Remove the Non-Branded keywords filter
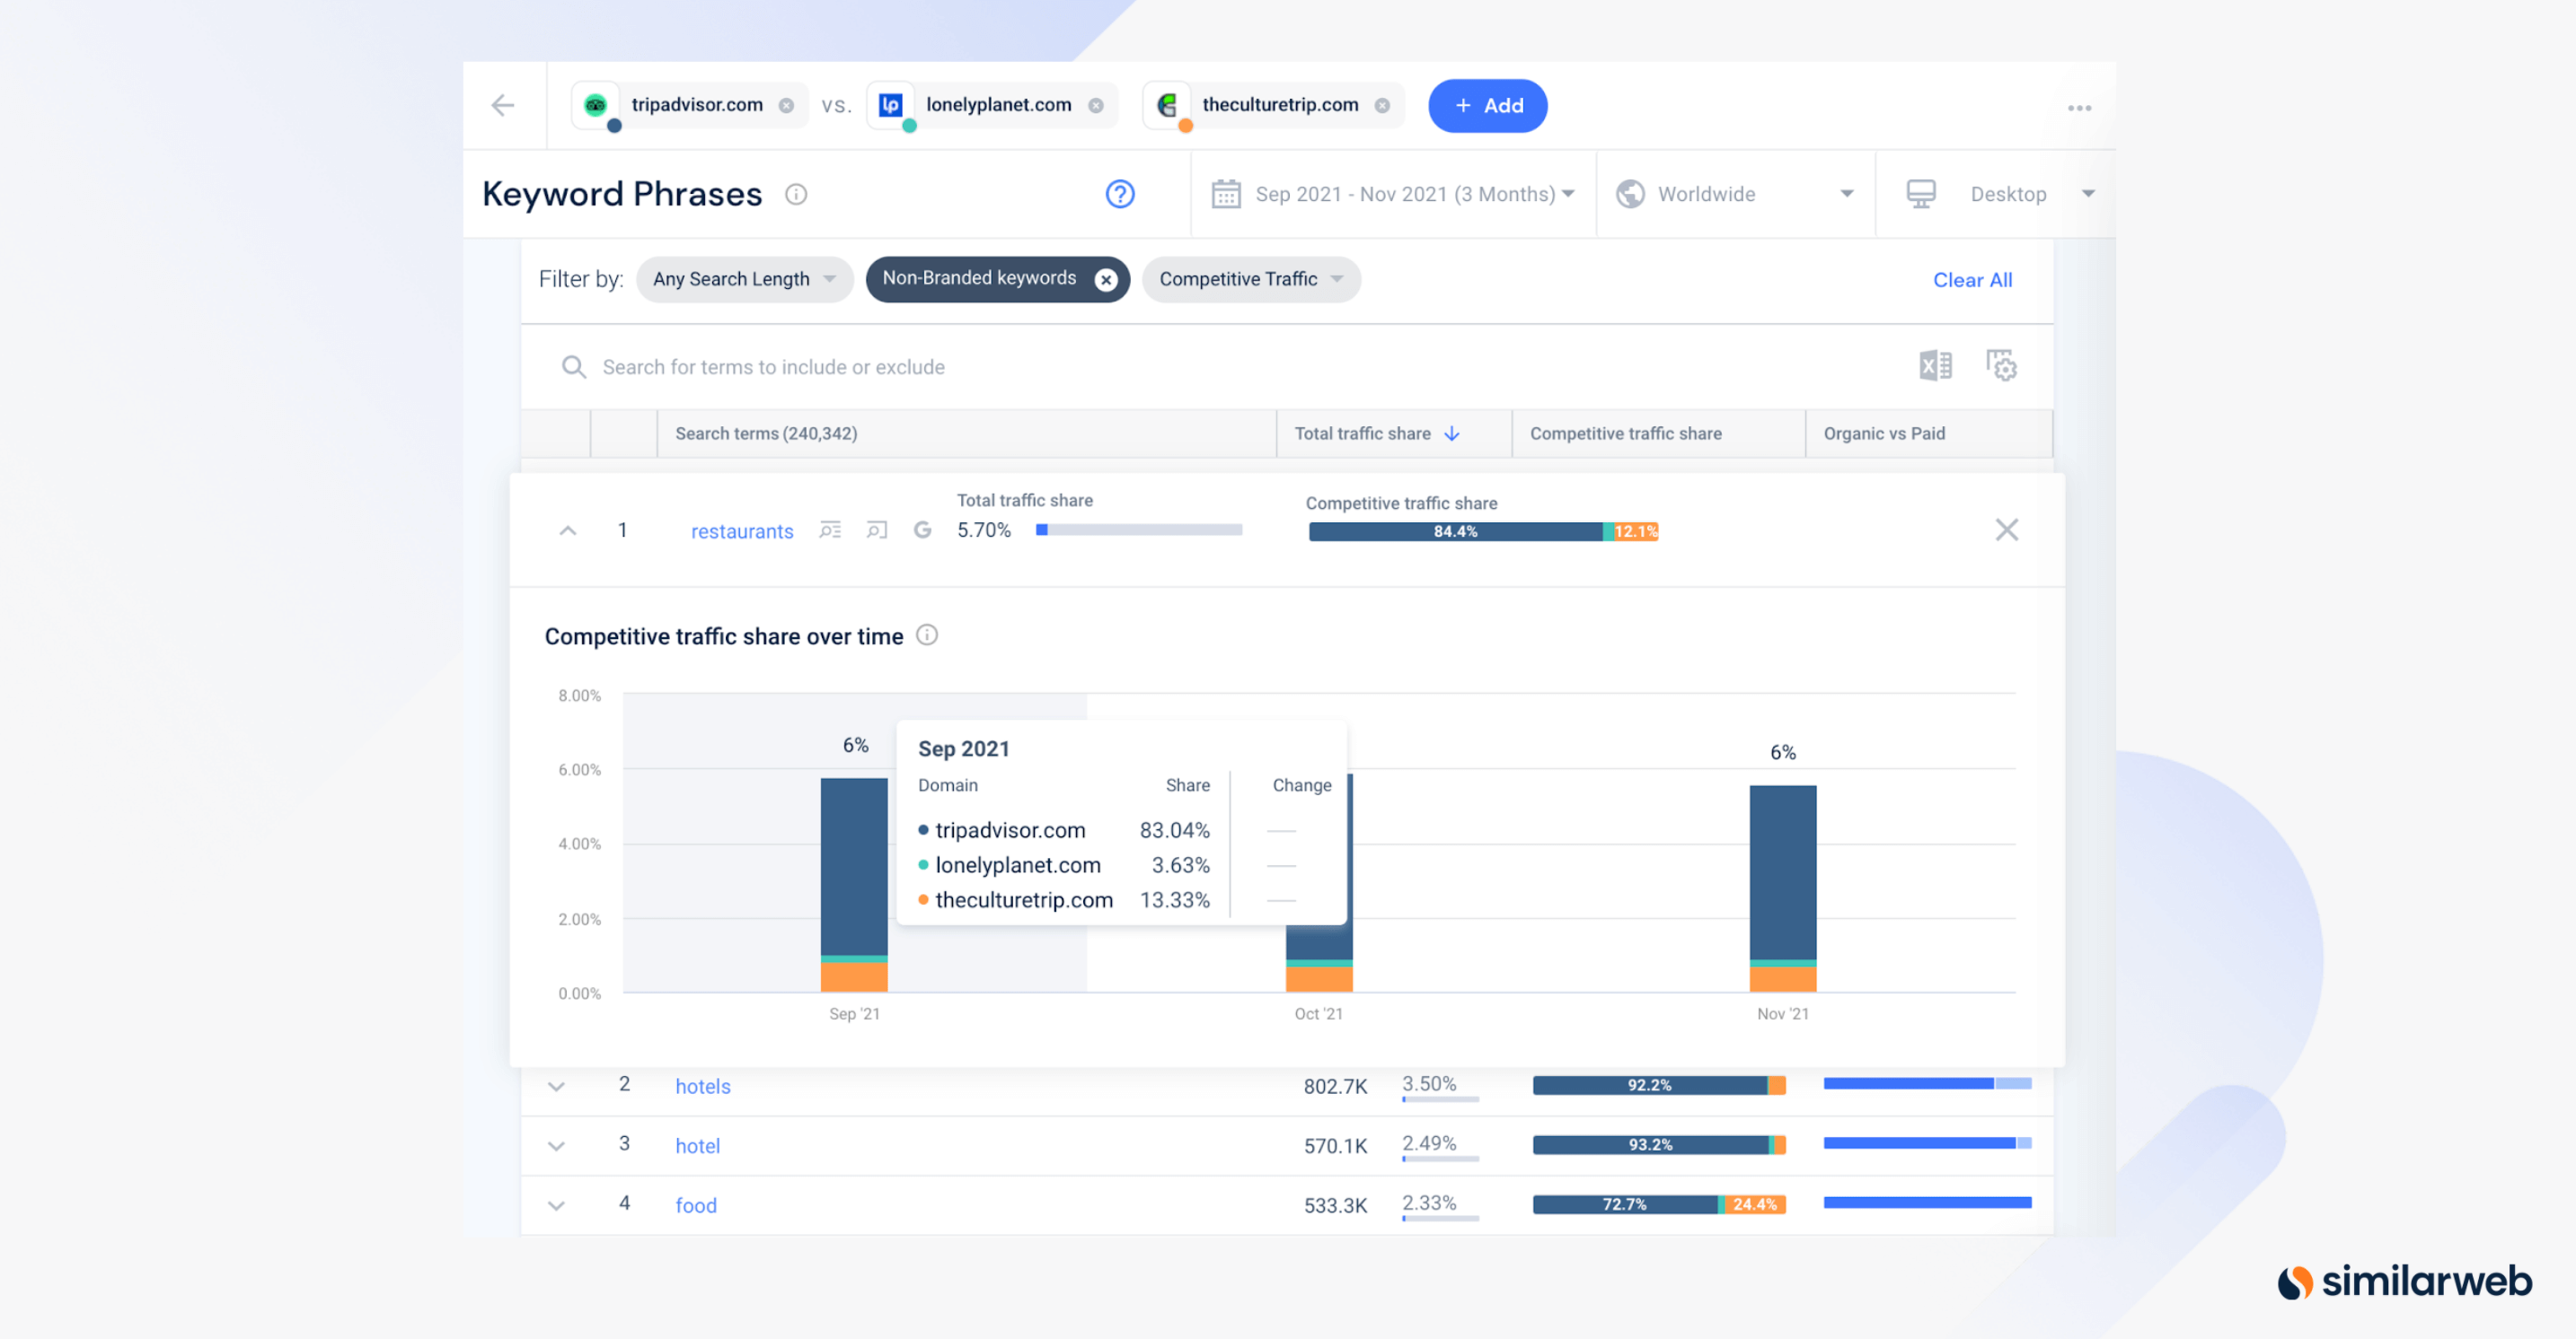 point(1106,280)
